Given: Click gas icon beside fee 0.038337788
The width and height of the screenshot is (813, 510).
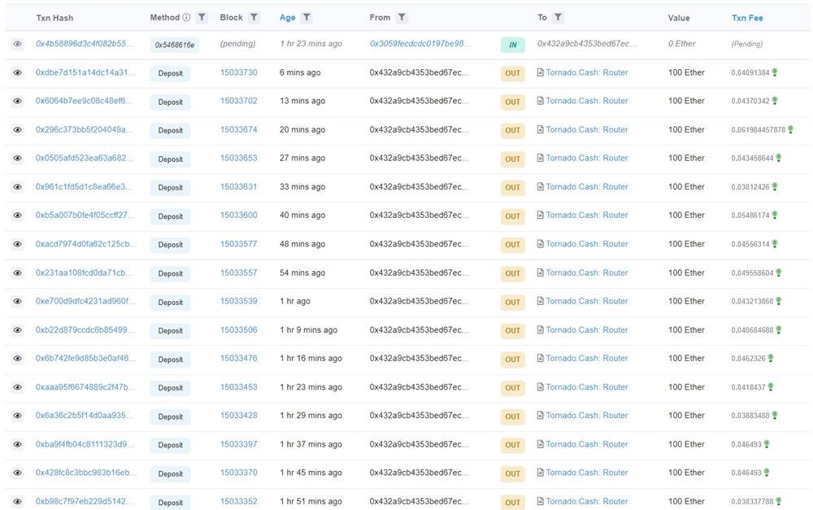Looking at the screenshot, I should 779,502.
